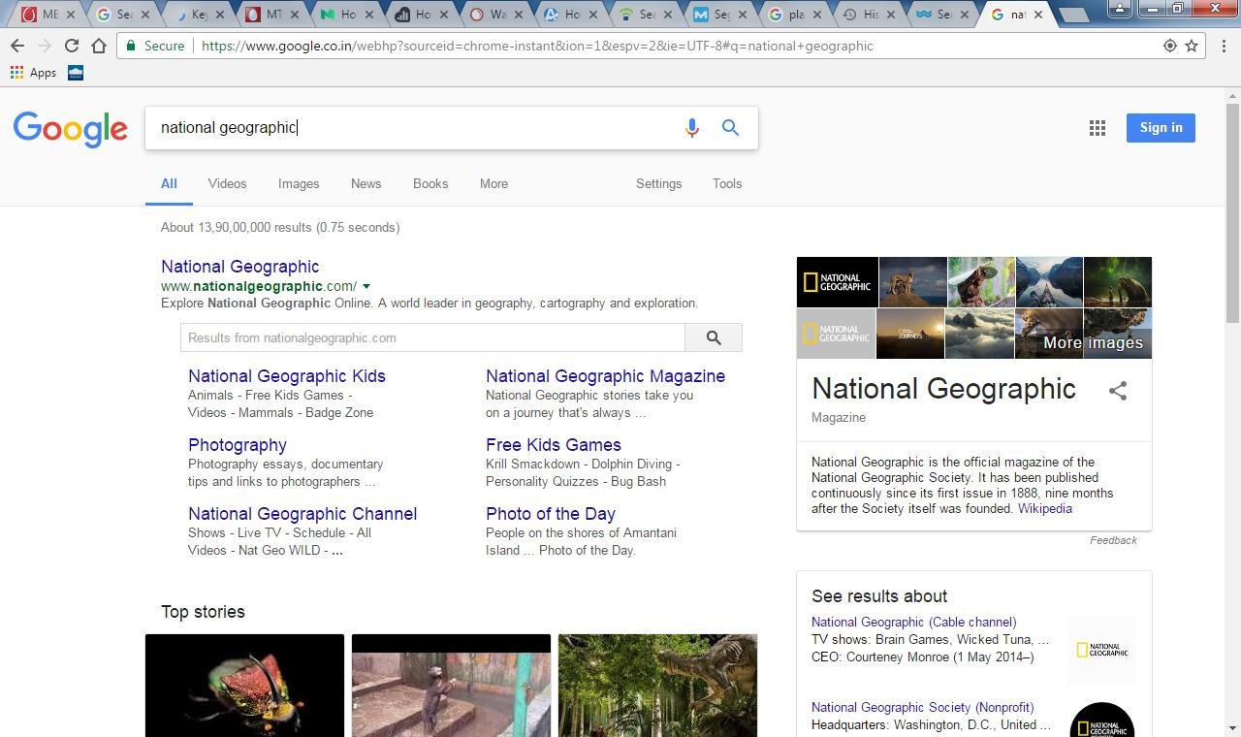
Task: Open the standing bear top story image
Action: click(451, 686)
